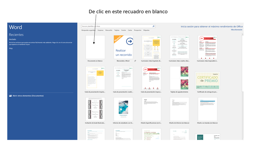Click the Búsquedas sugeridas label

89,30
